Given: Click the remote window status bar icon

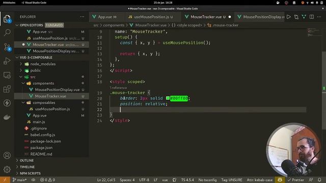Looking at the screenshot, I should [x=5, y=180].
